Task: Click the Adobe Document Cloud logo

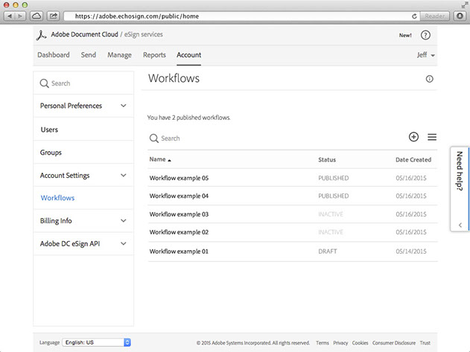Action: point(42,34)
